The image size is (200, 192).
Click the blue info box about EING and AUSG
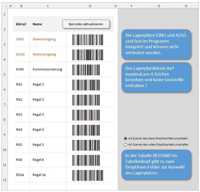tap(156, 44)
